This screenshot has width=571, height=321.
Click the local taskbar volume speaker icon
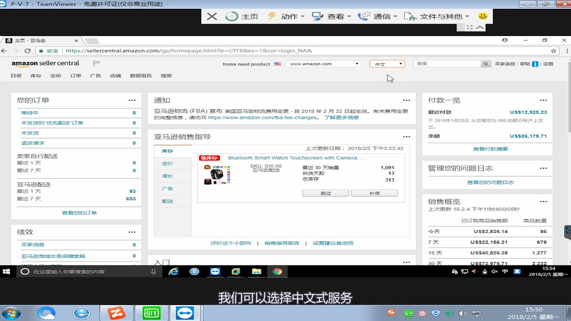pyautogui.click(x=462, y=314)
